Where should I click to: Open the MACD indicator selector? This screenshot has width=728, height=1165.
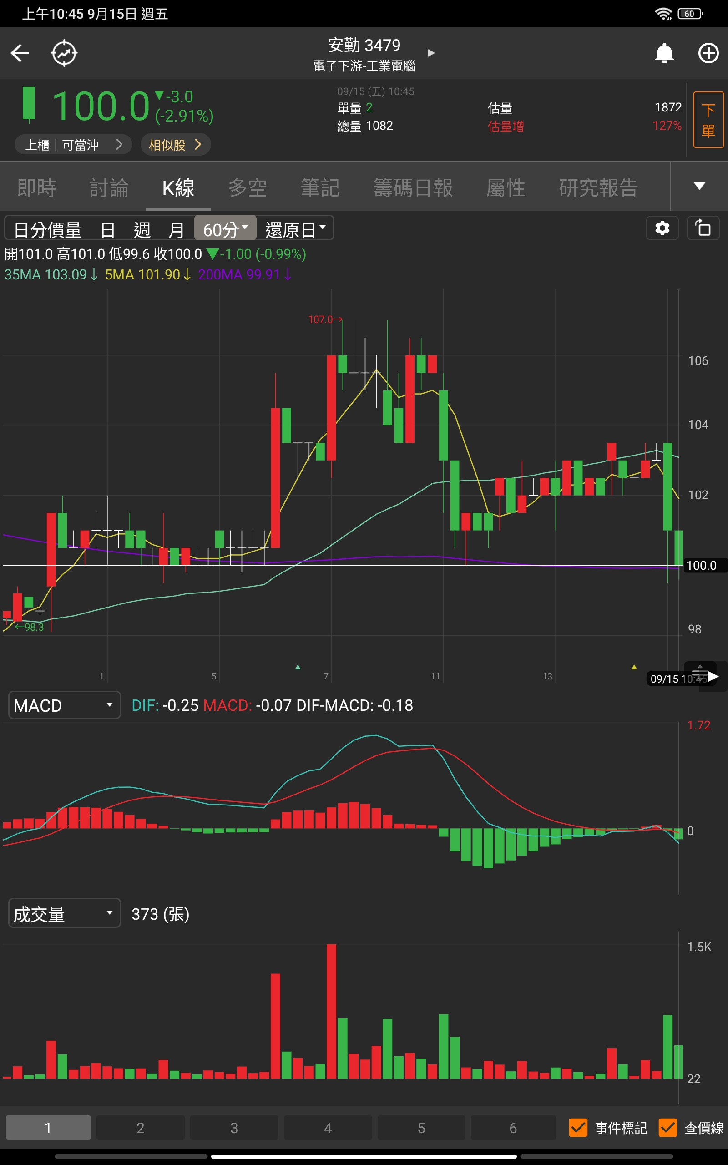coord(64,705)
